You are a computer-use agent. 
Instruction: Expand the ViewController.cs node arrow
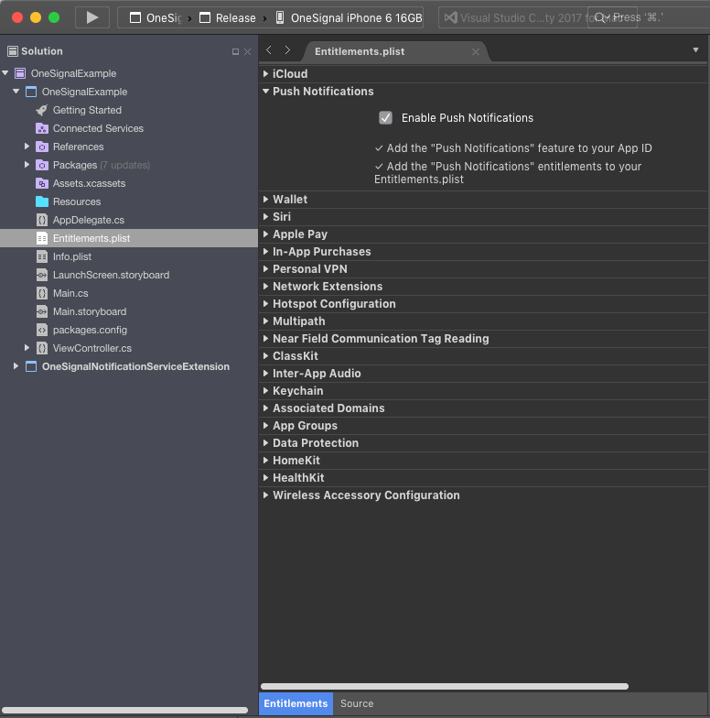27,348
